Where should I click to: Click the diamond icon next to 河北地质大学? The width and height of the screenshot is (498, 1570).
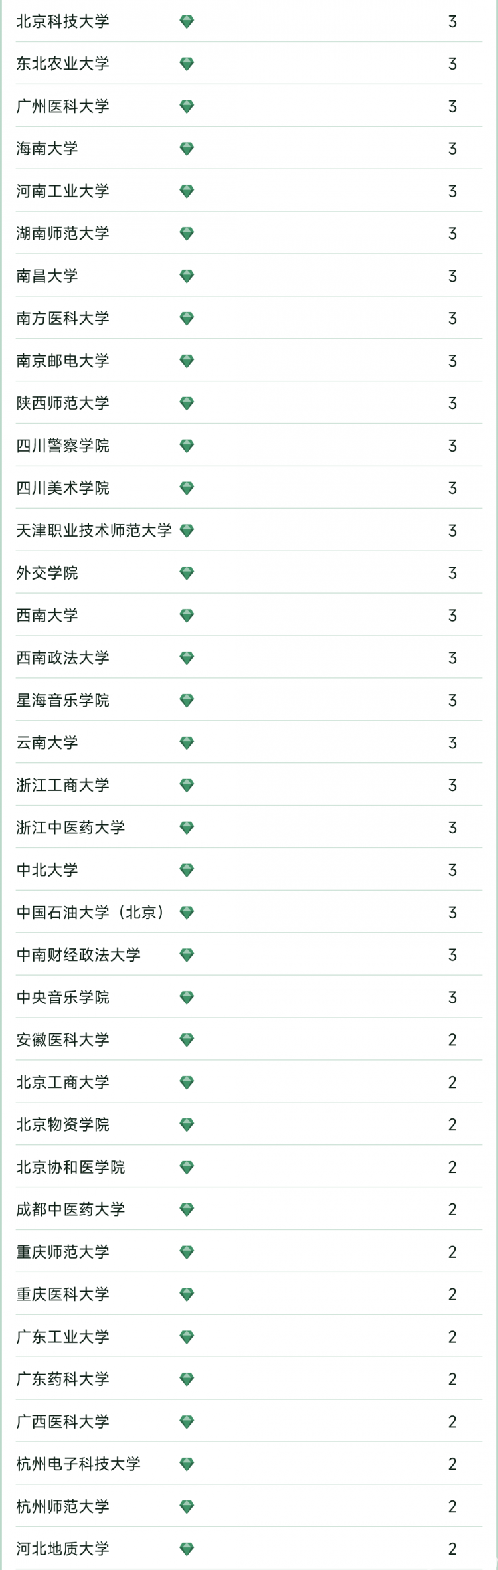click(187, 1549)
